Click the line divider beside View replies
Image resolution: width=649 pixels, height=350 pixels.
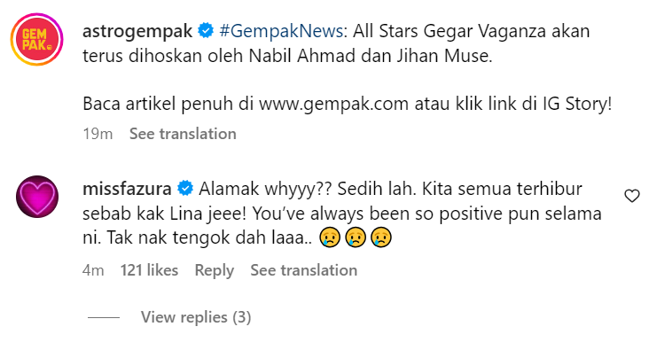(104, 318)
